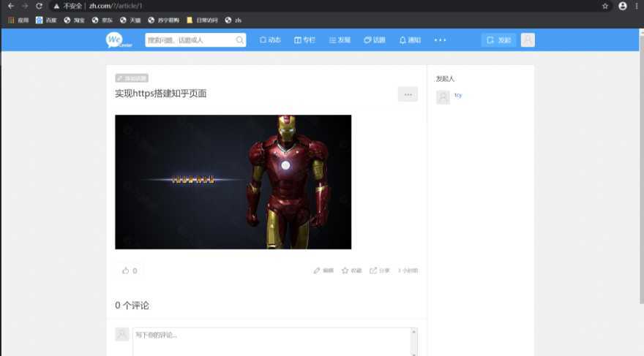The height and width of the screenshot is (356, 644).
Task: Open the initiator's username link in sidebar
Action: coord(458,95)
